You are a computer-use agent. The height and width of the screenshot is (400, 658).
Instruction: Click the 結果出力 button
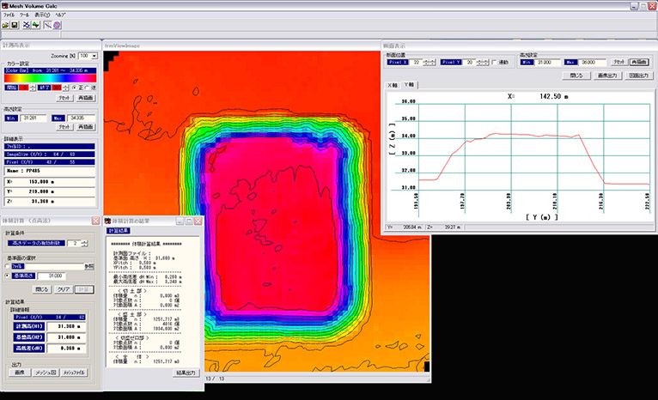tap(186, 373)
